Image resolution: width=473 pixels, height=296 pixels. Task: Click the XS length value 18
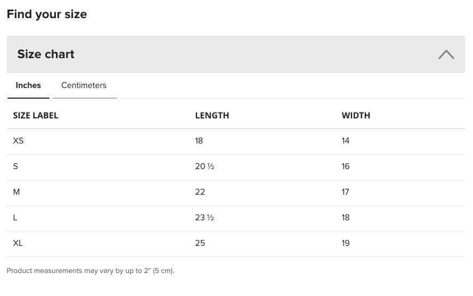click(199, 141)
